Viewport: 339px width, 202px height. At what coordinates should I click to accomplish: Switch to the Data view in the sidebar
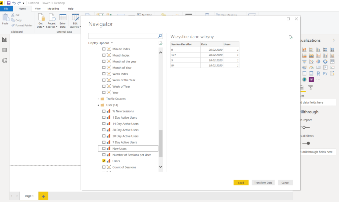pyautogui.click(x=5, y=50)
